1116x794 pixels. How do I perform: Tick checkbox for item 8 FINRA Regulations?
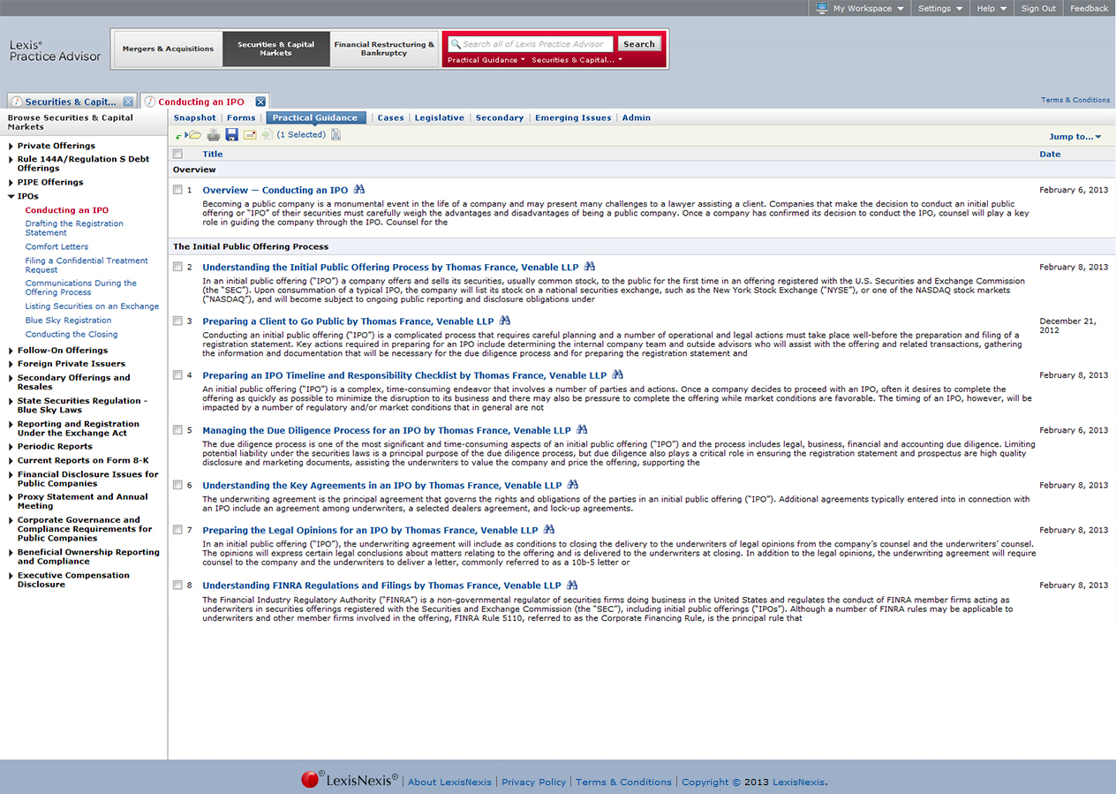click(177, 585)
